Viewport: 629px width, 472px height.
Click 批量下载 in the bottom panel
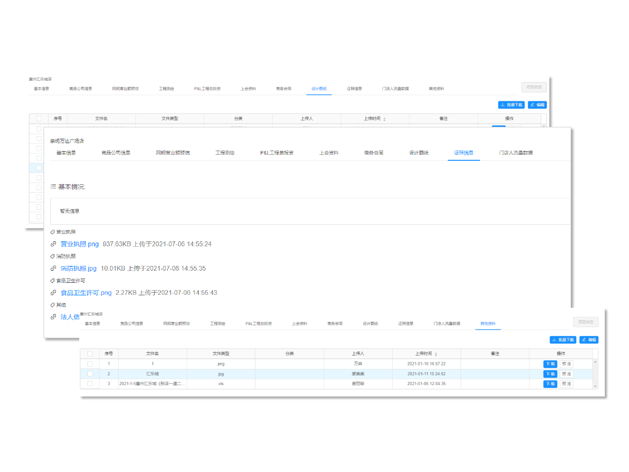click(x=563, y=340)
